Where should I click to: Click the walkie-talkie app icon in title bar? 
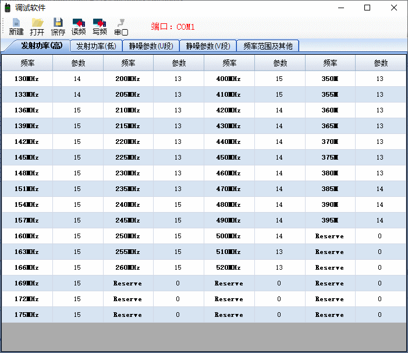8,8
